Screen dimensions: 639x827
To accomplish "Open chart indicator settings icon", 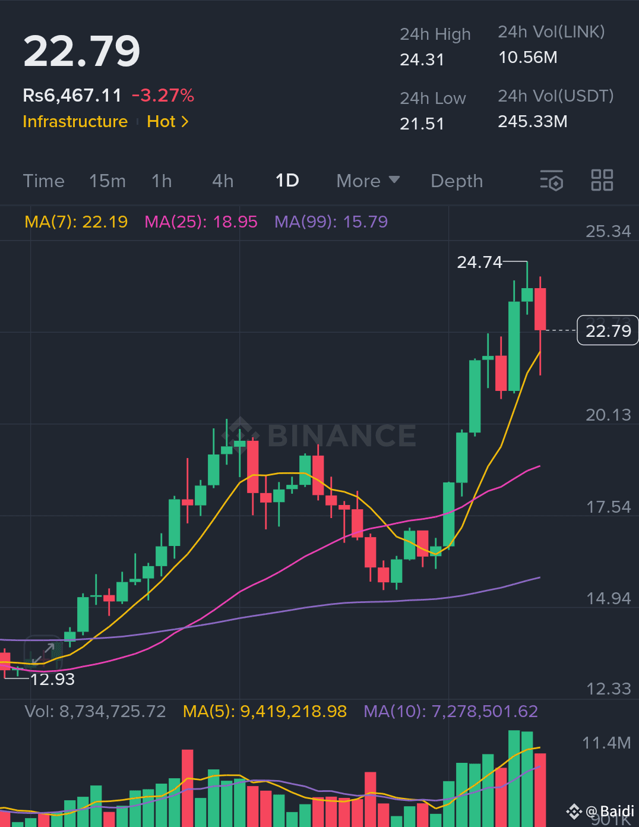I will 552,181.
